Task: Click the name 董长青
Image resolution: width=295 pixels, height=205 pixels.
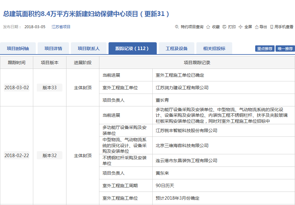Action: coord(162,100)
